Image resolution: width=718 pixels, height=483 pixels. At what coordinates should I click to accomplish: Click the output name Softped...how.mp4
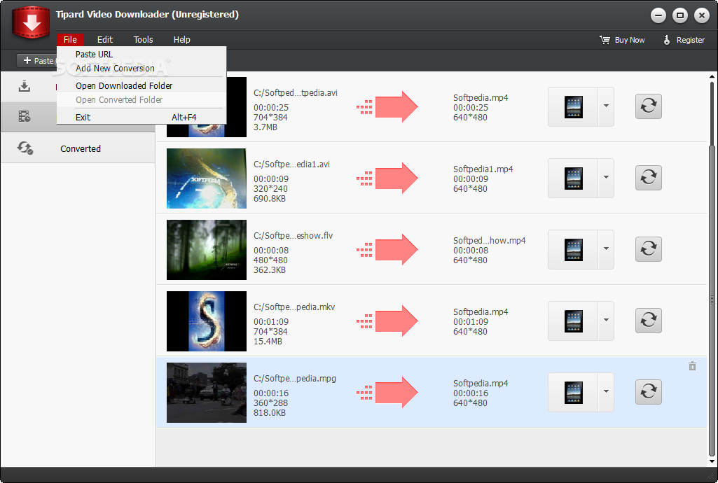[x=490, y=241]
